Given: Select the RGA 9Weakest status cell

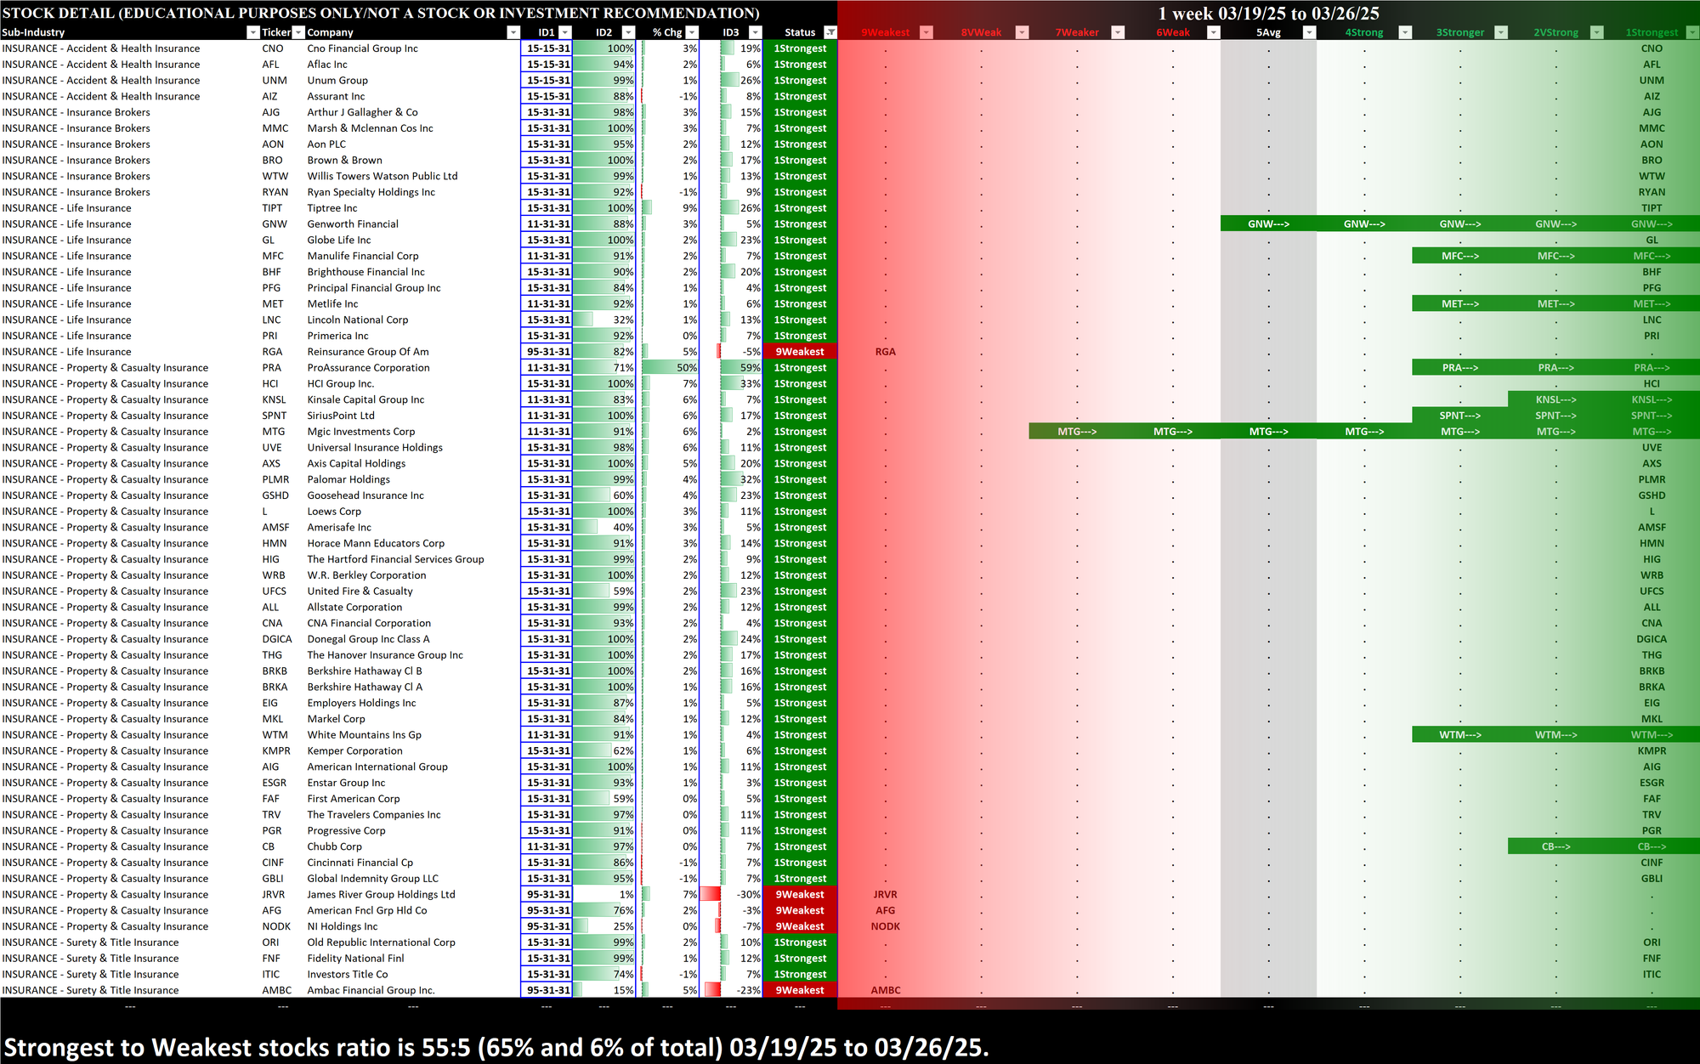Looking at the screenshot, I should [800, 352].
